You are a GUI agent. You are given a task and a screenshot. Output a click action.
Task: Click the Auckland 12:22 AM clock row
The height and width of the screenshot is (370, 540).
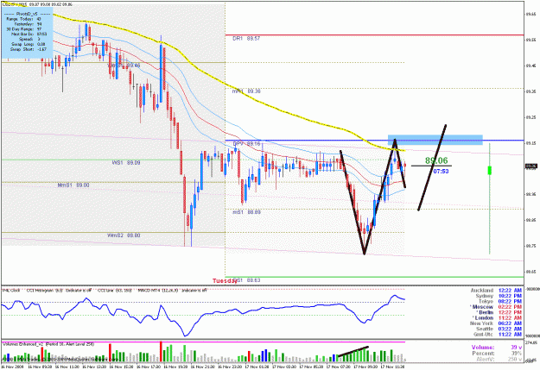(x=496, y=291)
